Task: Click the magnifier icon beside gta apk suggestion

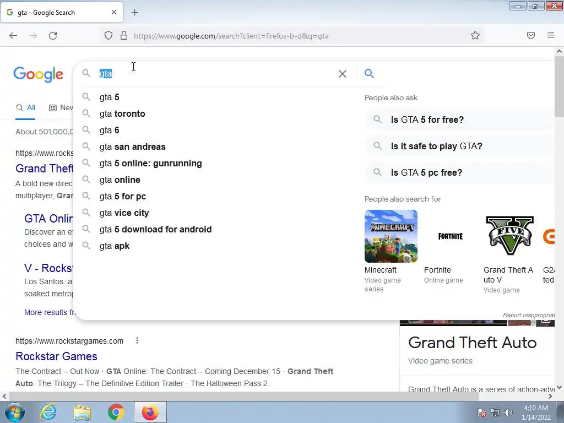Action: point(86,246)
